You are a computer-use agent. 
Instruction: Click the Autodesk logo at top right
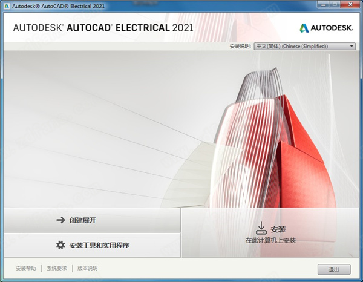point(327,28)
